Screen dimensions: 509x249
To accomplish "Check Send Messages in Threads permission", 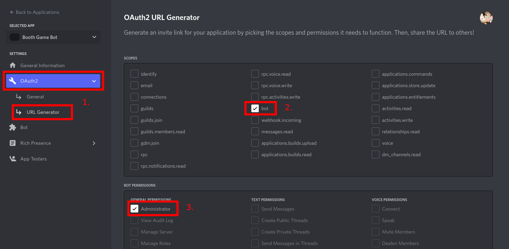I will (255, 243).
